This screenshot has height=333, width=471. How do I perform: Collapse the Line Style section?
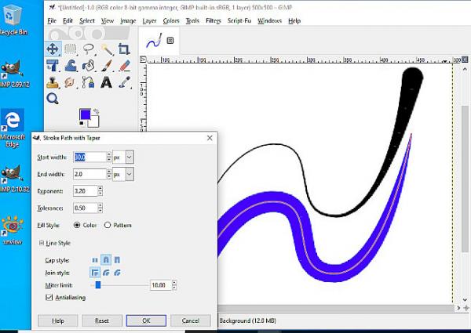(42, 243)
